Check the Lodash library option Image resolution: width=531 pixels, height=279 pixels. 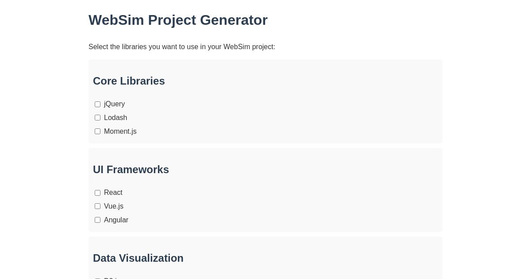[97, 117]
